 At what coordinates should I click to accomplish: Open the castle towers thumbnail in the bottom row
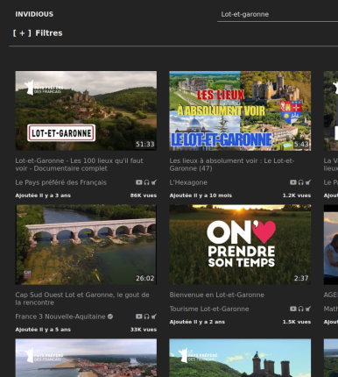pos(240,358)
